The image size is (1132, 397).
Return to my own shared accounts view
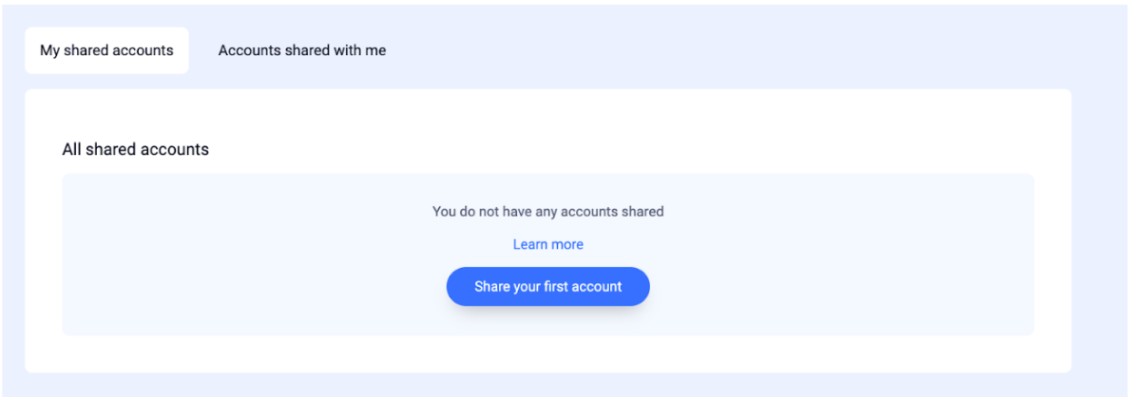[x=106, y=50]
